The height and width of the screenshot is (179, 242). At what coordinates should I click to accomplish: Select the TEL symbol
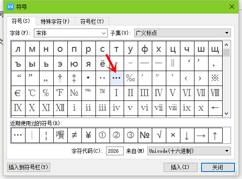coord(88,93)
